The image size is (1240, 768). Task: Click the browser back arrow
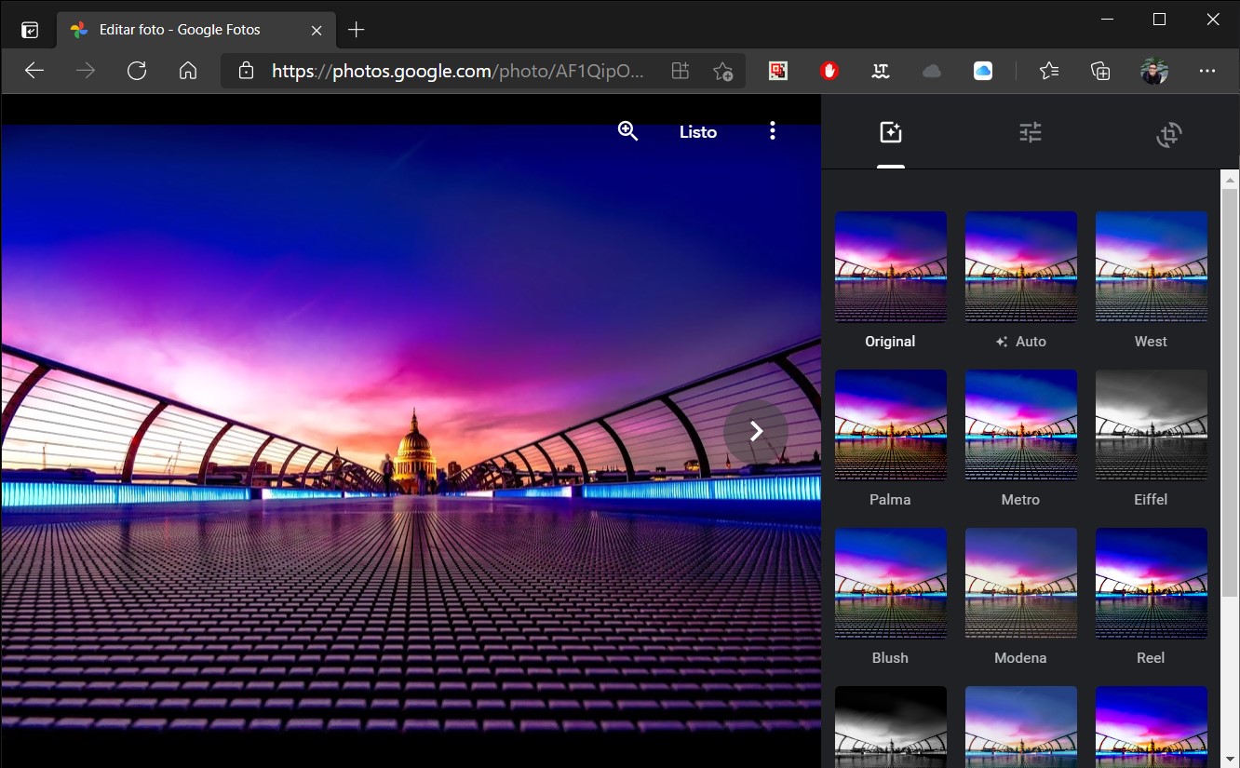point(34,71)
